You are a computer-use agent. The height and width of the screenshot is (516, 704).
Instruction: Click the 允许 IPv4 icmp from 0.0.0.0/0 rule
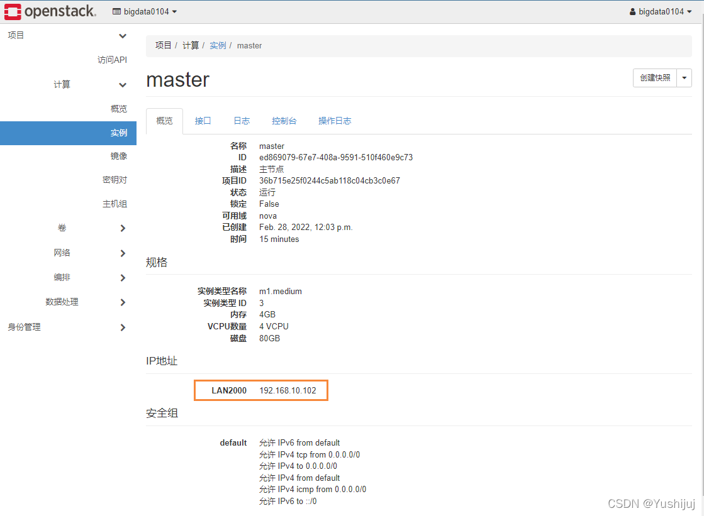[313, 490]
